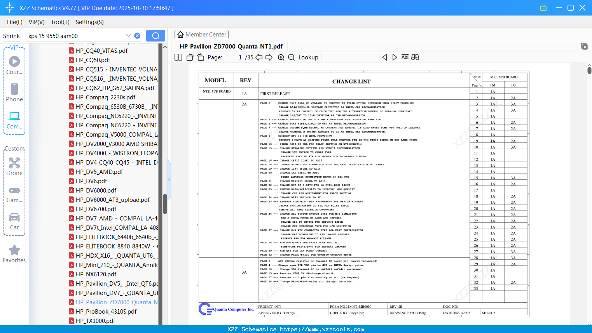Click the yellow briefcase icon in title bar
The height and width of the screenshot is (333, 592).
543,8
